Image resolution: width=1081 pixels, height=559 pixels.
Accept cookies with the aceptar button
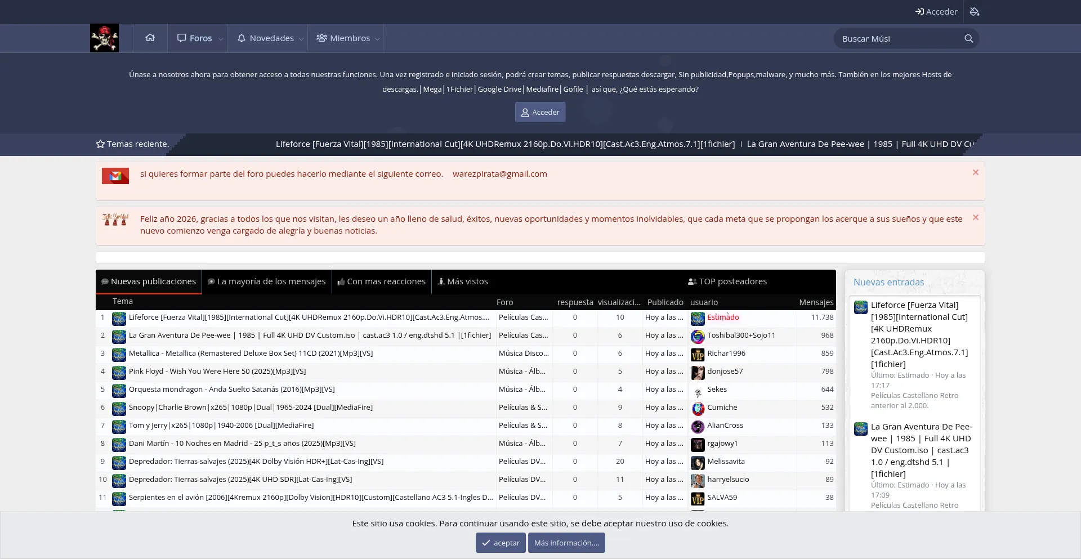[501, 543]
